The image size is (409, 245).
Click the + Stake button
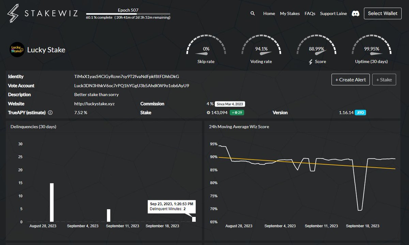coord(384,80)
